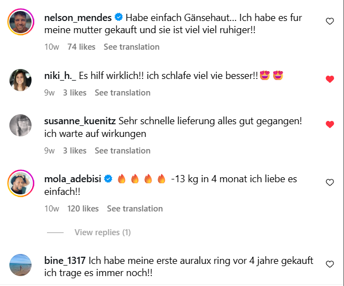This screenshot has height=286, width=344.
Task: Open bine_1317's beach profile picture
Action: point(21,265)
